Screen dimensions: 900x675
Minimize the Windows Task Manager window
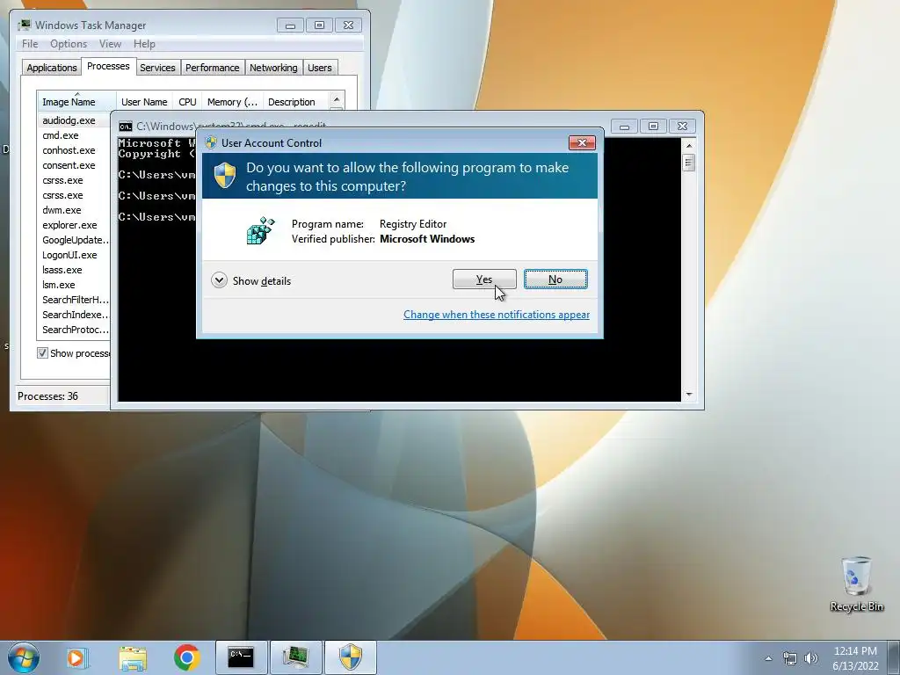tap(290, 25)
